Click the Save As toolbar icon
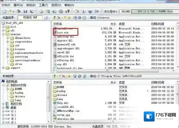 [x=32, y=11]
